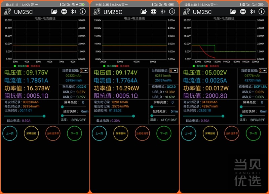Tap the UM25C logo icon in the 4:40 screen
The height and width of the screenshot is (194, 269).
[186, 12]
